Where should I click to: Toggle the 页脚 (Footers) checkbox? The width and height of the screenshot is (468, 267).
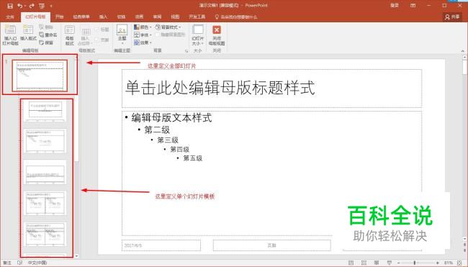102,40
